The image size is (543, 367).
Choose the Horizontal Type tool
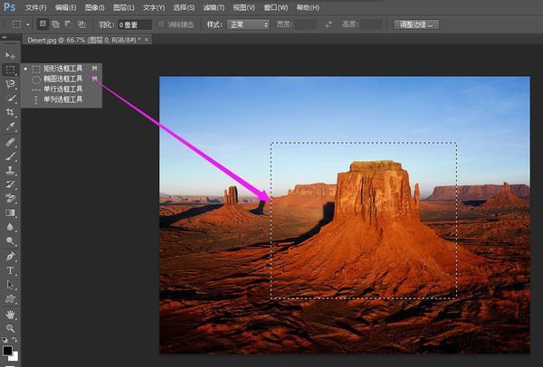pyautogui.click(x=11, y=270)
